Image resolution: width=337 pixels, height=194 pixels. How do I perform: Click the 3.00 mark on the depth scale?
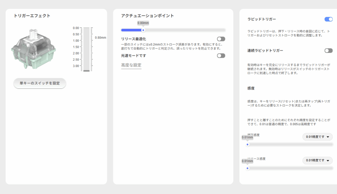coord(76,66)
